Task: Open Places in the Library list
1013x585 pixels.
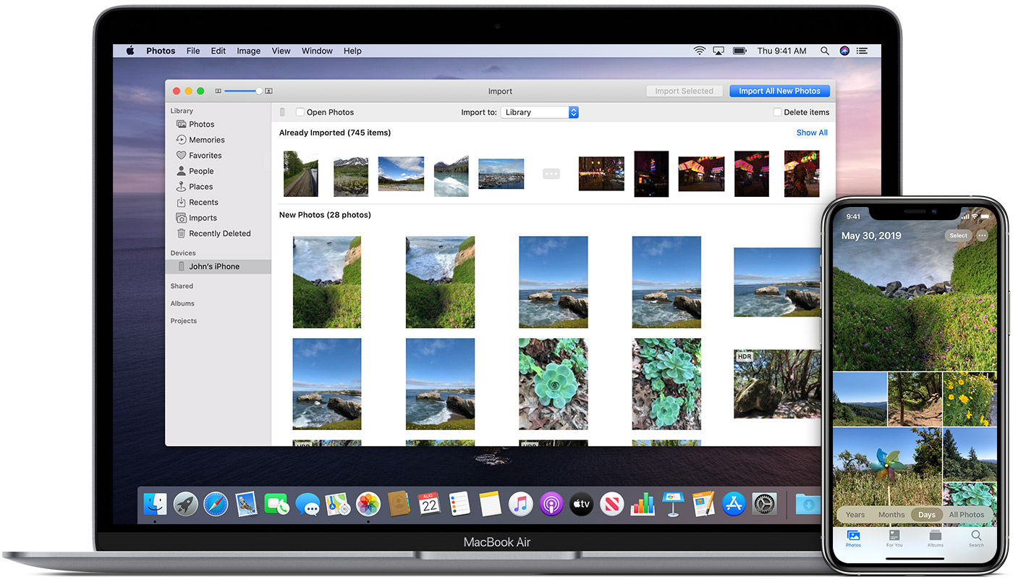Action: 200,186
